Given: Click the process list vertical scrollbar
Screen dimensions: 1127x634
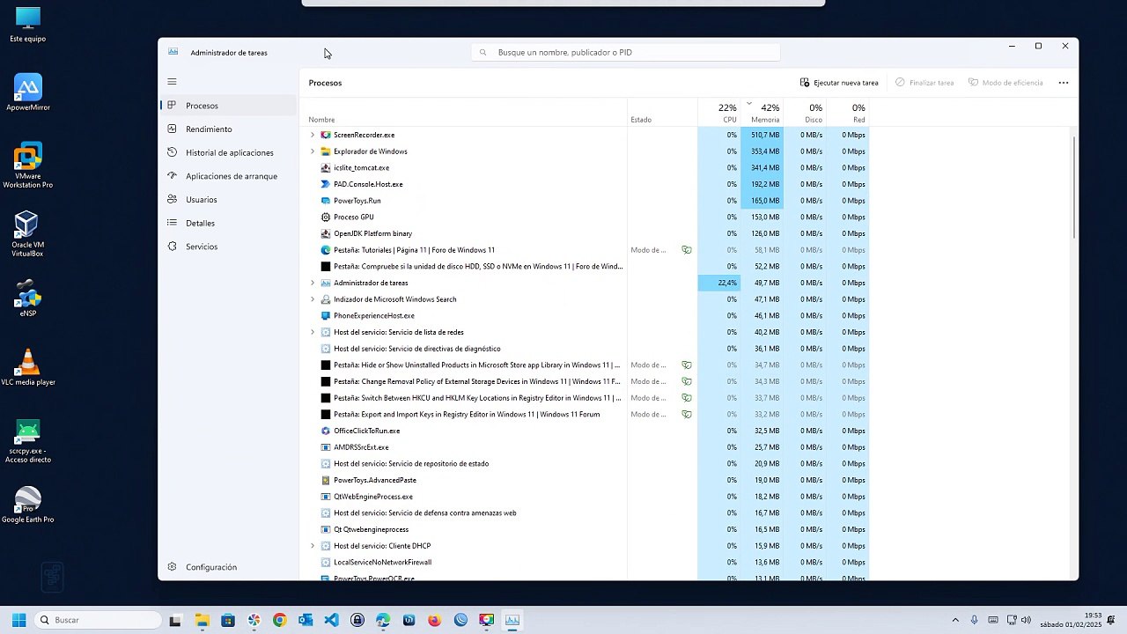Looking at the screenshot, I should pyautogui.click(x=1074, y=187).
